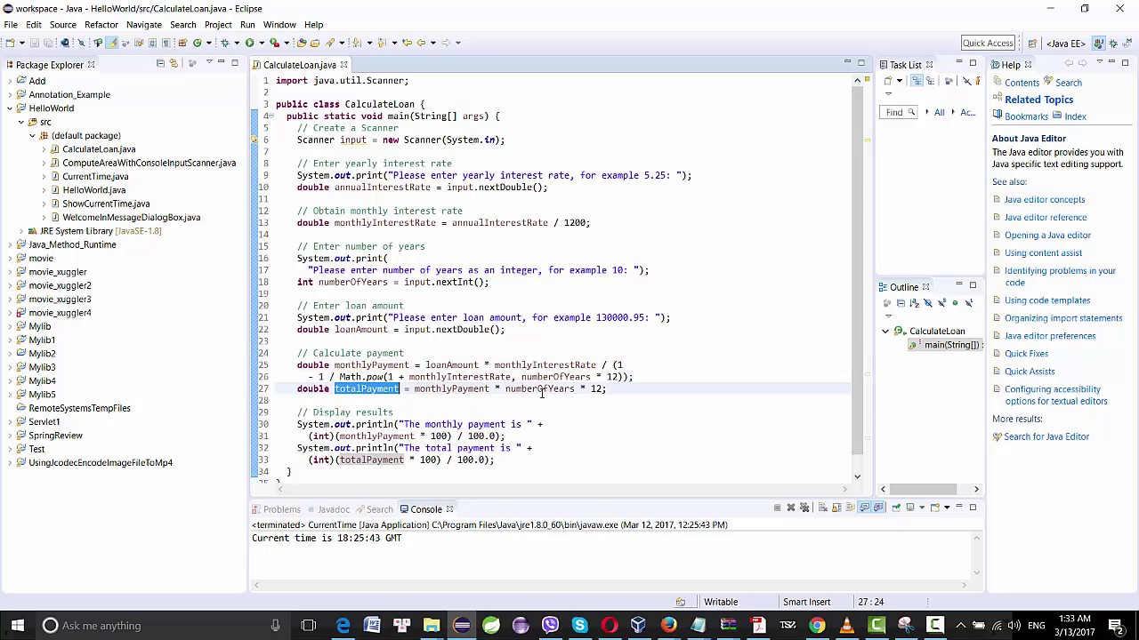Click Quick Fixes help link
Image resolution: width=1139 pixels, height=640 pixels.
coord(1026,354)
